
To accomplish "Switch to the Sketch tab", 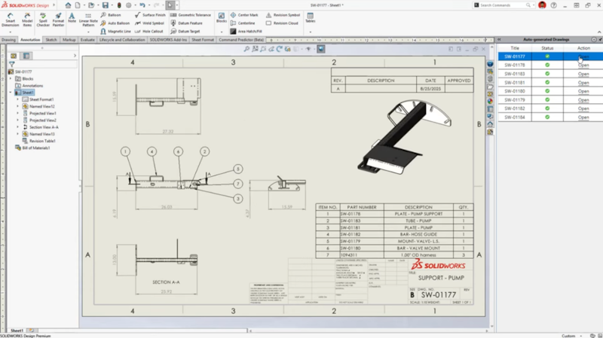I will click(51, 39).
